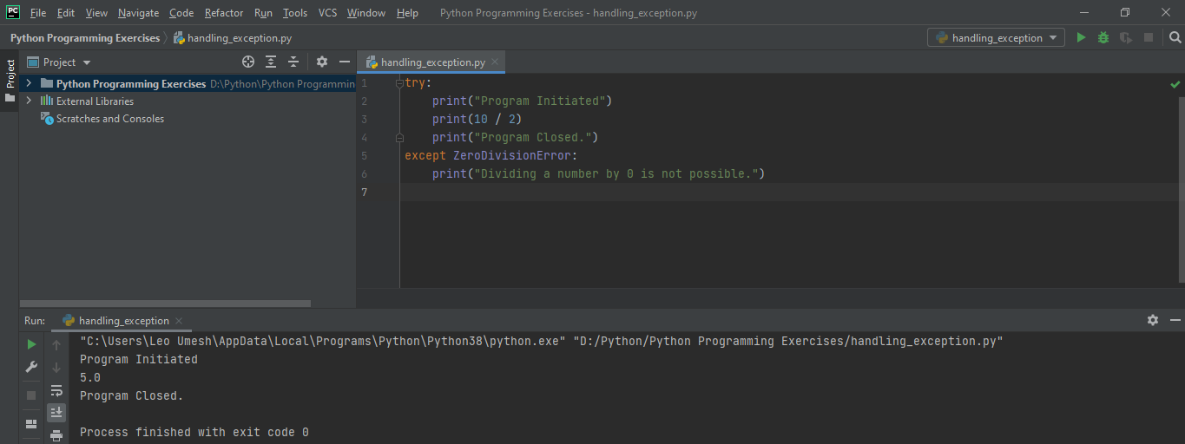Viewport: 1185px width, 444px height.
Task: Rerun the program using Run panel play icon
Action: (31, 344)
